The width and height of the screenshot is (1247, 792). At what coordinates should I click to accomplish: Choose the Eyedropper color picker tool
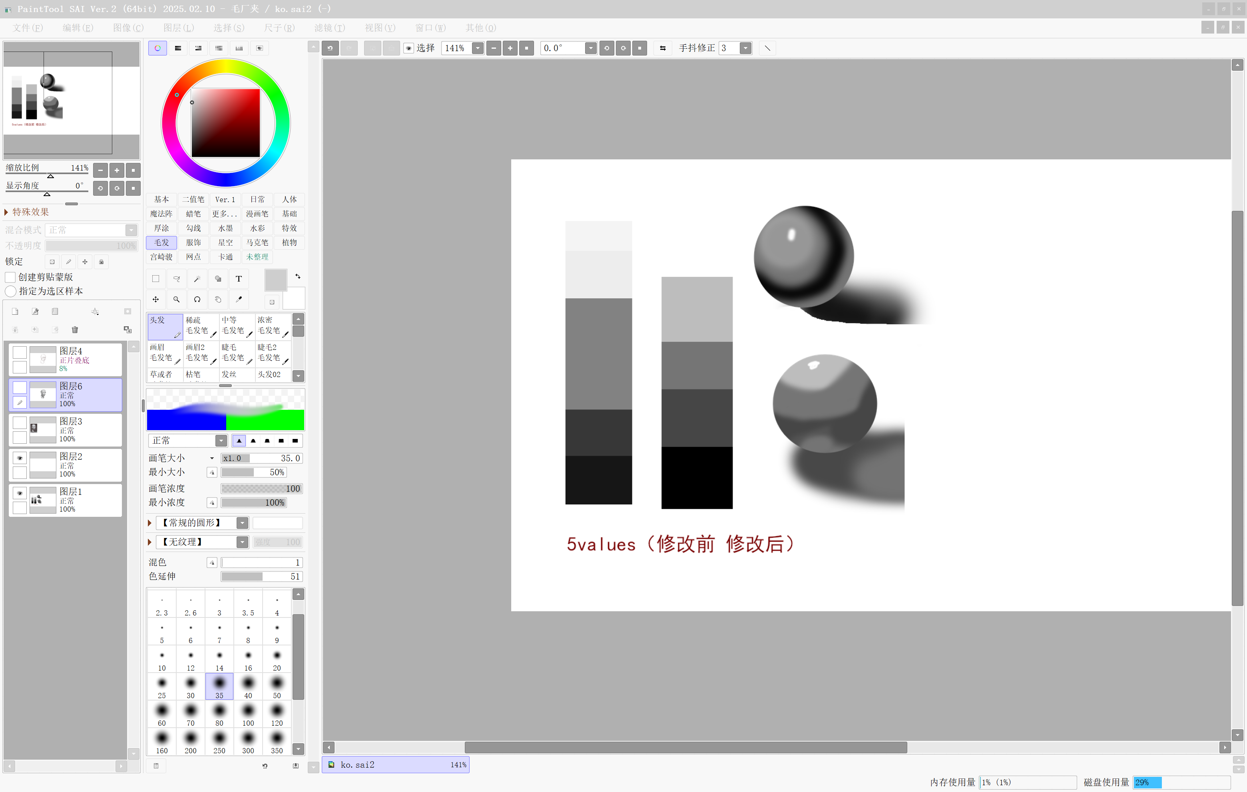[x=239, y=300]
